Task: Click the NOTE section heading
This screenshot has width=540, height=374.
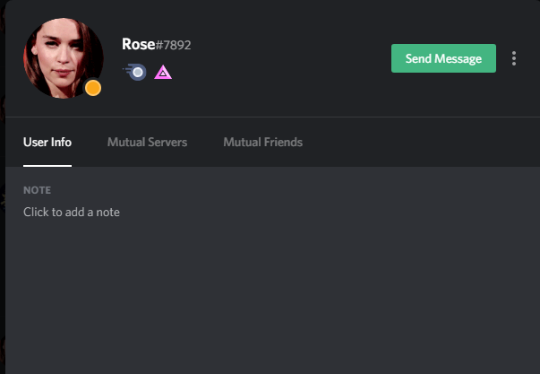Action: coord(38,190)
